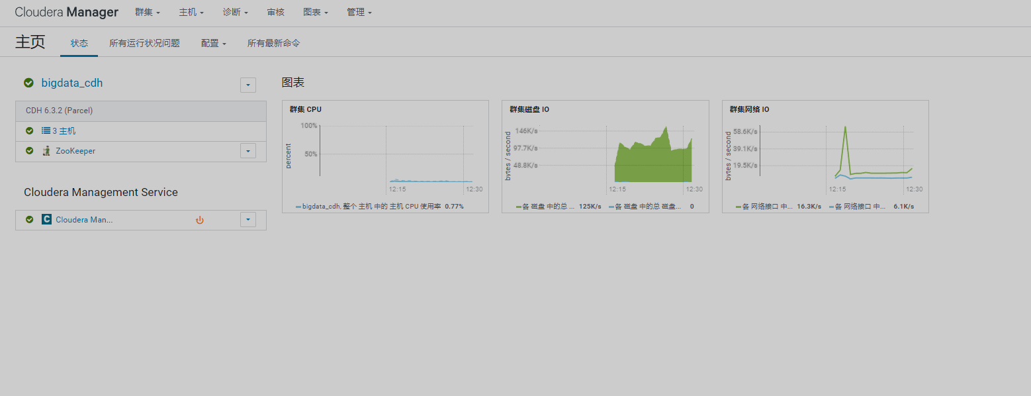Open the ZooKeeper service link

[75, 151]
